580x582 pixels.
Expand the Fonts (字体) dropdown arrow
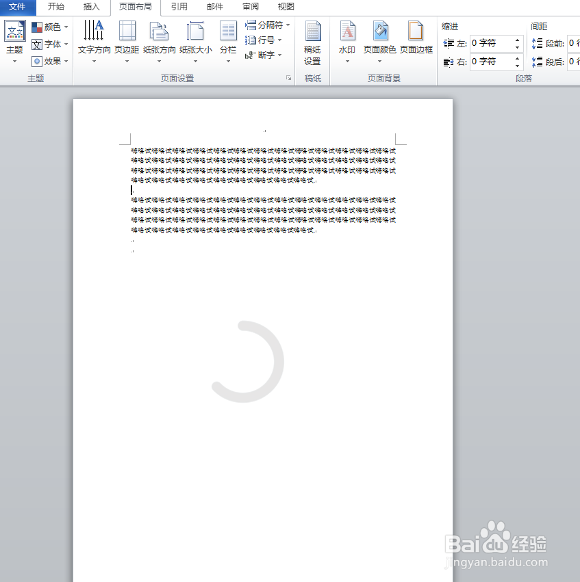tap(66, 44)
